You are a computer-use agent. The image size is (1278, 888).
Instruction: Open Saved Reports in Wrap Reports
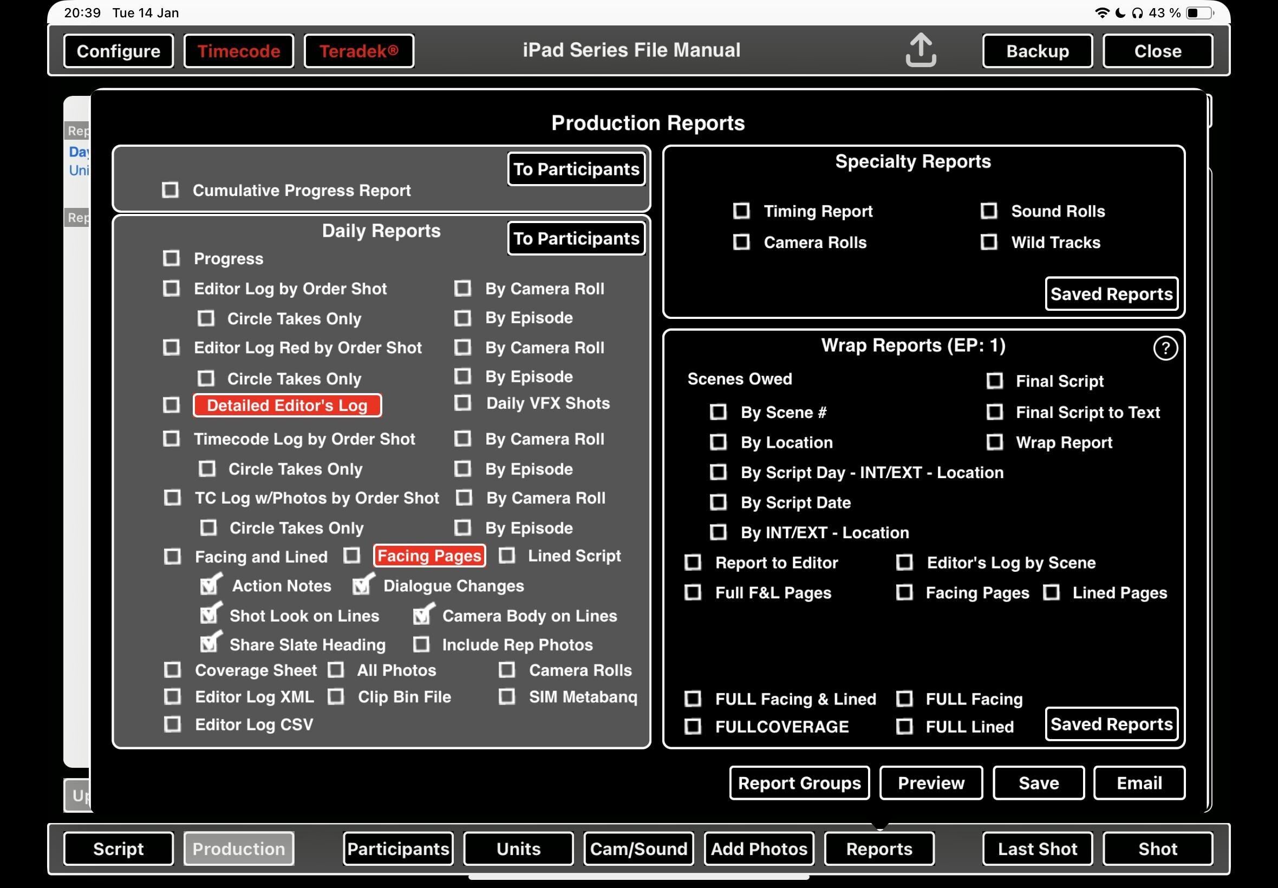pyautogui.click(x=1111, y=724)
